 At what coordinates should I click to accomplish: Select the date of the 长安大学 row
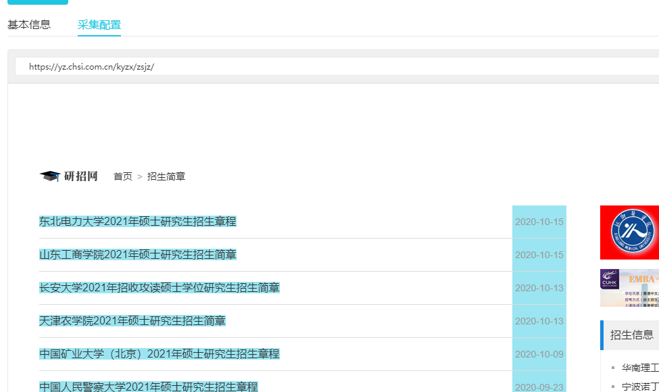point(539,288)
